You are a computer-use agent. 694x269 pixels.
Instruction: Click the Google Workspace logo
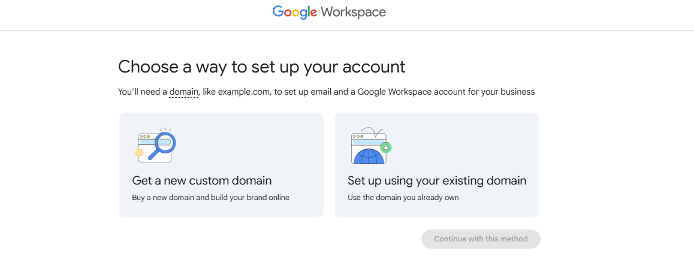[329, 12]
